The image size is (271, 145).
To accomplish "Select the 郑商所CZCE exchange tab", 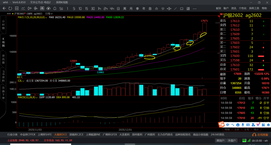I will point(76,134).
